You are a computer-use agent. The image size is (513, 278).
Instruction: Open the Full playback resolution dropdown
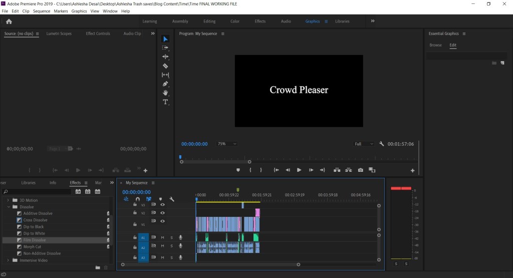click(x=364, y=144)
